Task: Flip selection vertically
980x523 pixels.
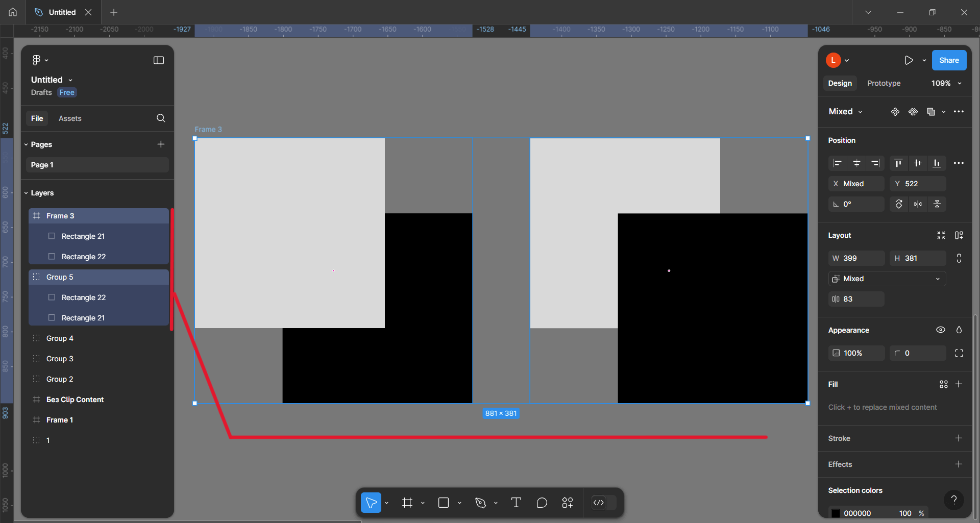Action: coord(937,204)
